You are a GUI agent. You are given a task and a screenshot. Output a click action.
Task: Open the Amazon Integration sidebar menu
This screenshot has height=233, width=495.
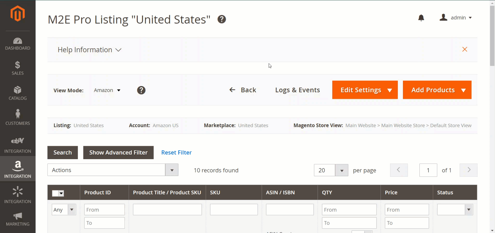18,169
